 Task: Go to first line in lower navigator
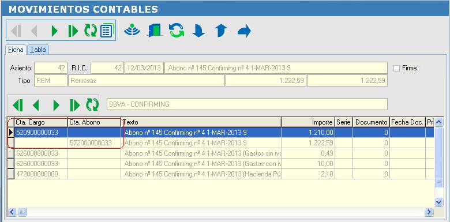18,106
